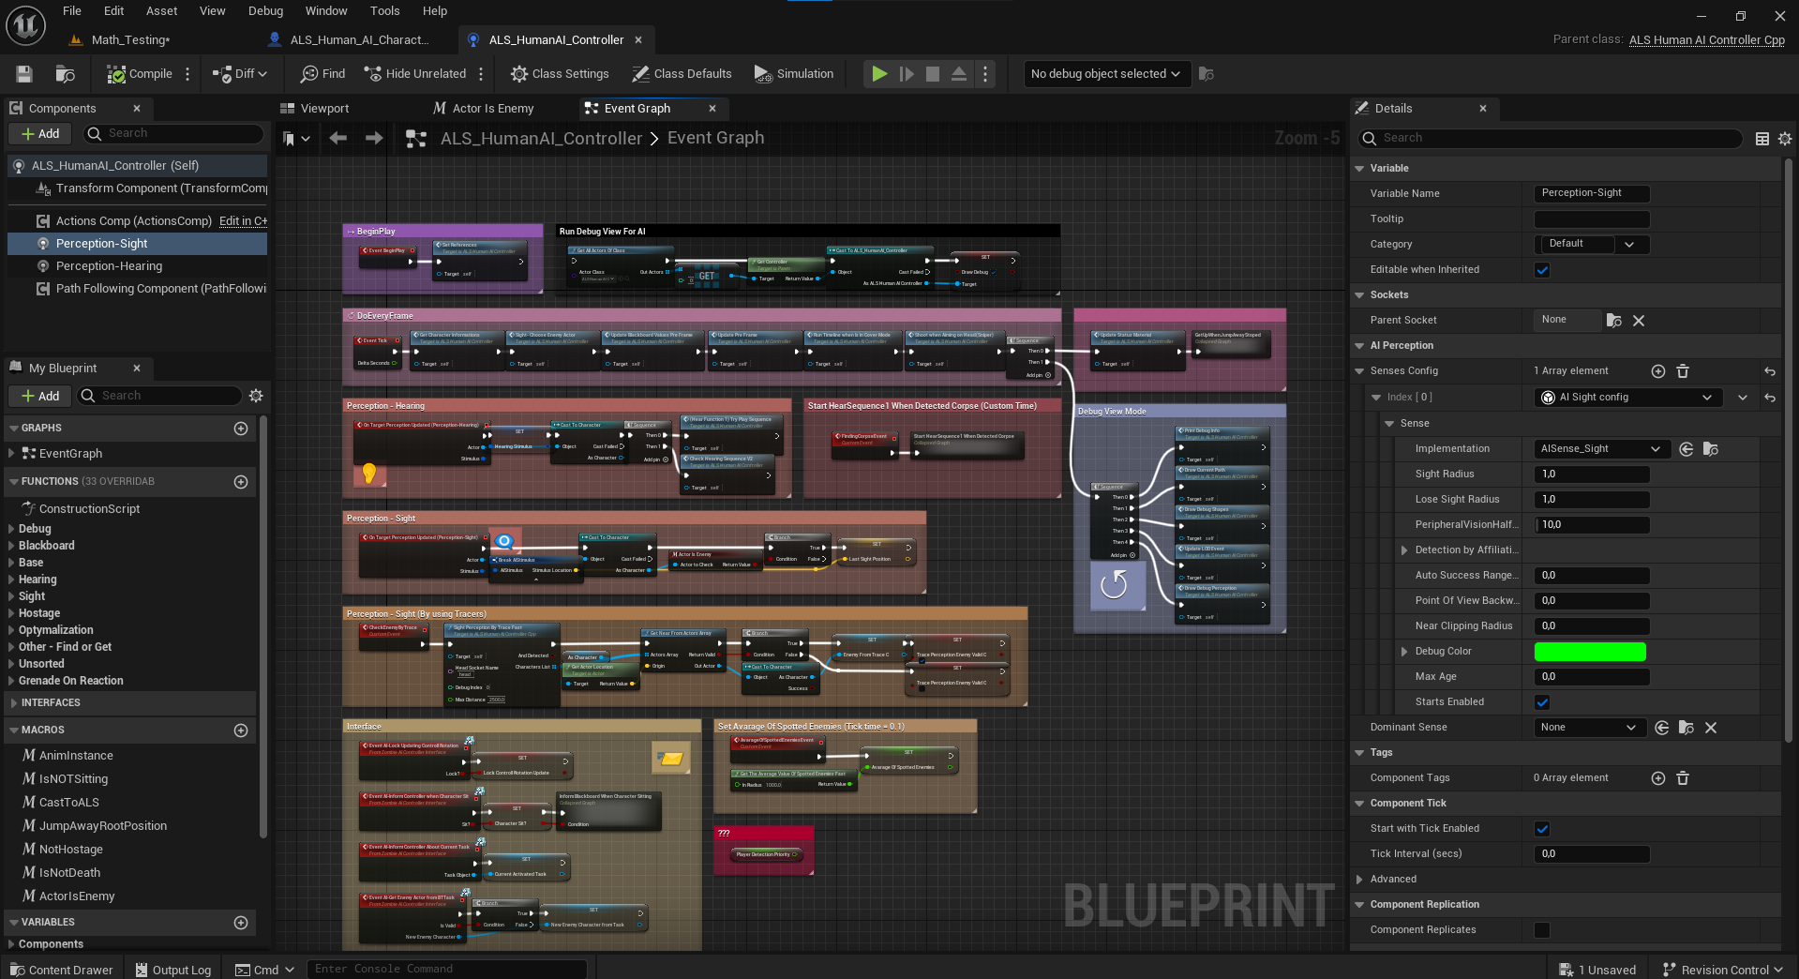Empty the Senses Config array trash icon
The image size is (1799, 979).
point(1683,371)
